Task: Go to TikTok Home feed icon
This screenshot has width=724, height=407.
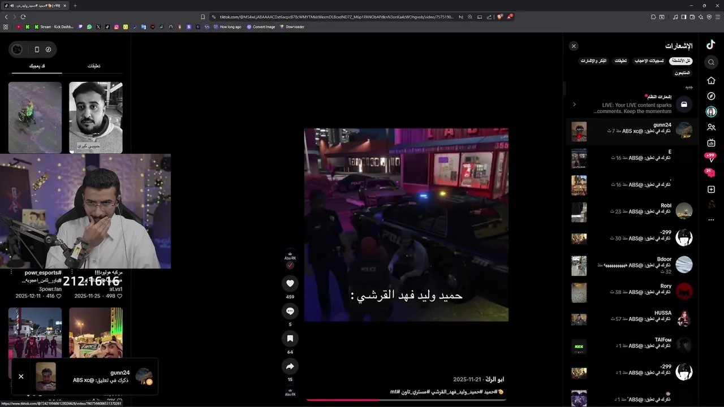Action: (x=712, y=80)
